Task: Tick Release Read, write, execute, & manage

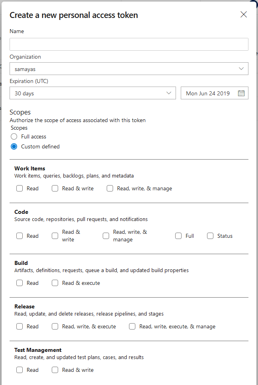Action: 132,326
